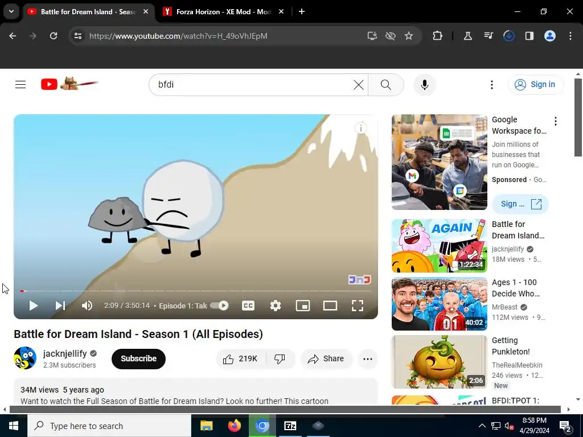Viewport: 583px width, 437px height.
Task: Open the Google Workspace ad options menu
Action: click(x=556, y=121)
